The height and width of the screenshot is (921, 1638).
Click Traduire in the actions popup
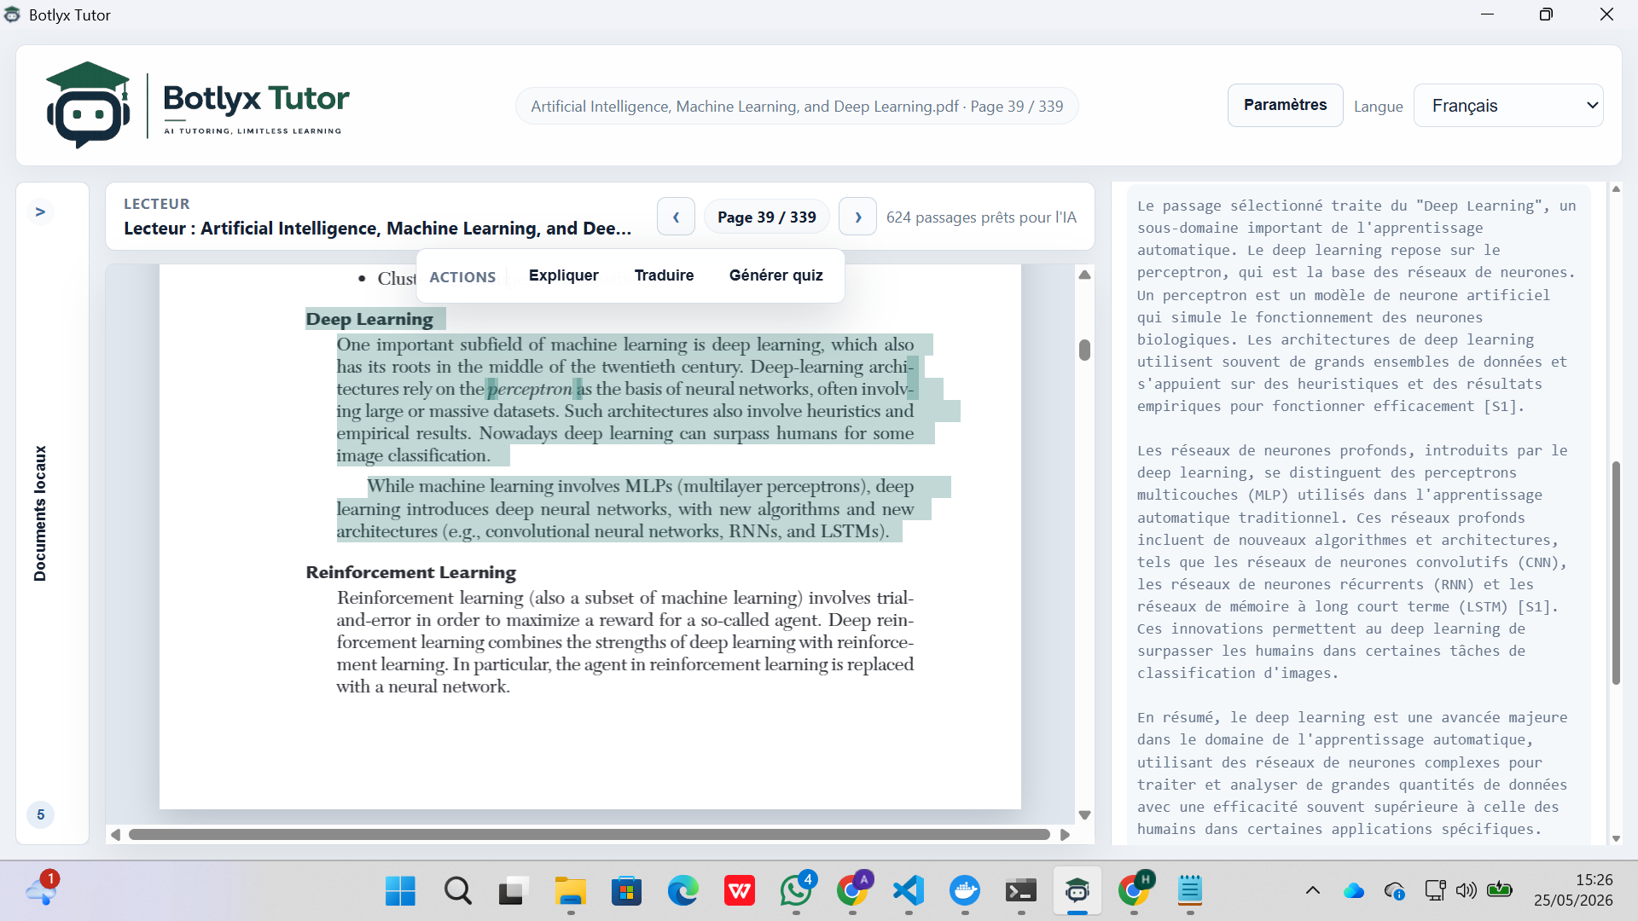[664, 275]
